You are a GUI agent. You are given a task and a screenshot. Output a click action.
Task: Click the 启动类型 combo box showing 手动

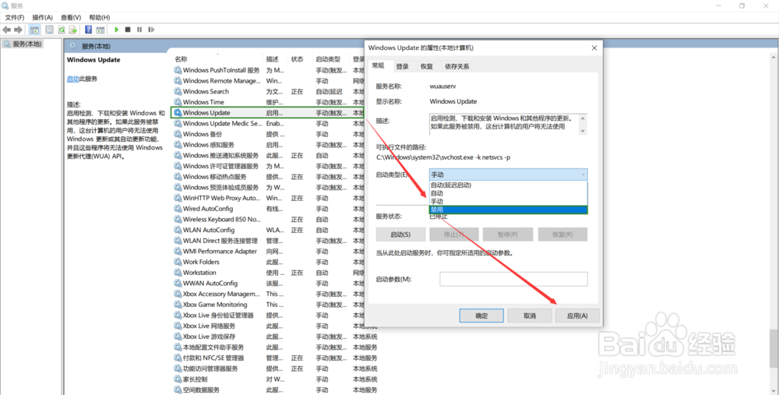pos(508,175)
